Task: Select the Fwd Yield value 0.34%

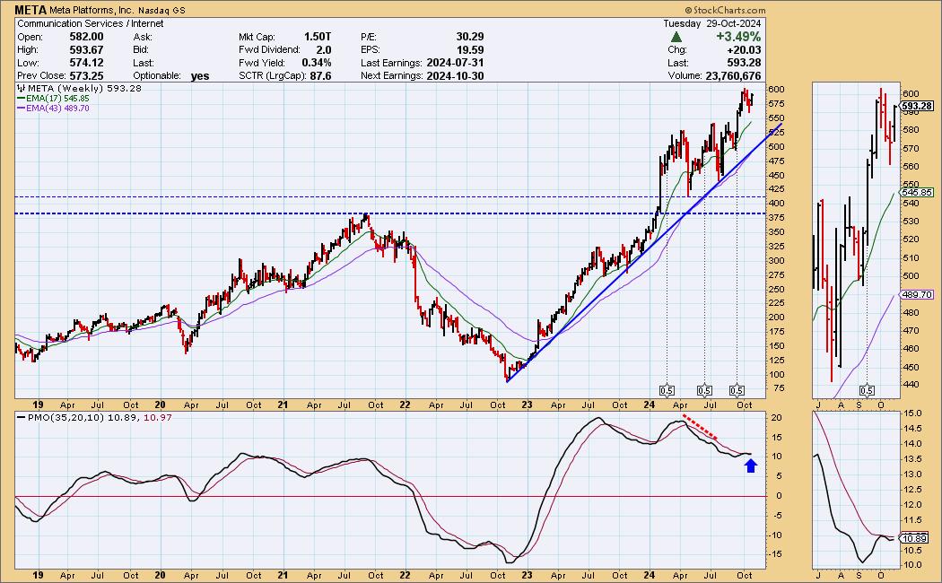Action: pos(317,63)
